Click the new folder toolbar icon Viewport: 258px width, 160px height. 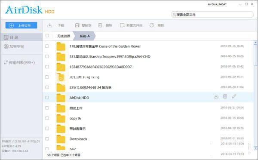122,25
